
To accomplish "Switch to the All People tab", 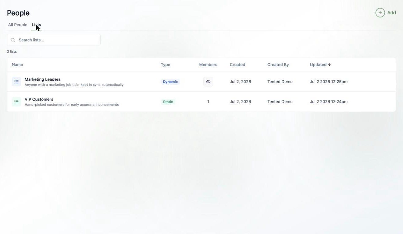I will click(x=18, y=25).
